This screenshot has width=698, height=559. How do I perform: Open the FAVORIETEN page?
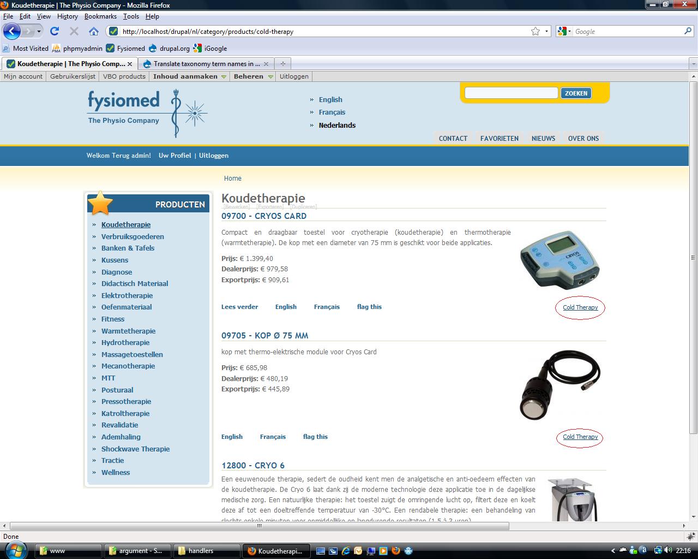pyautogui.click(x=500, y=138)
